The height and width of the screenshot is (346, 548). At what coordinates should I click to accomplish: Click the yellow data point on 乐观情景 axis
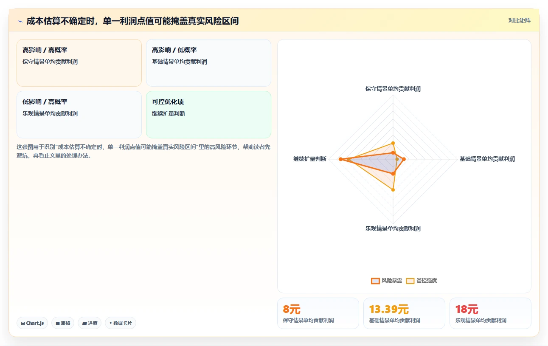click(x=393, y=190)
